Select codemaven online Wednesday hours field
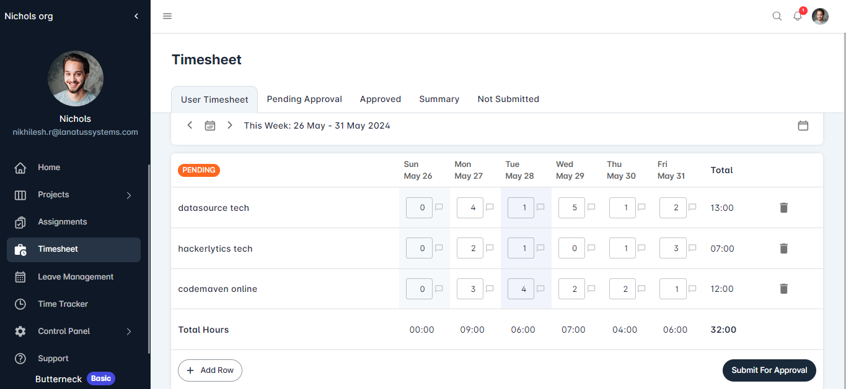 coord(571,289)
